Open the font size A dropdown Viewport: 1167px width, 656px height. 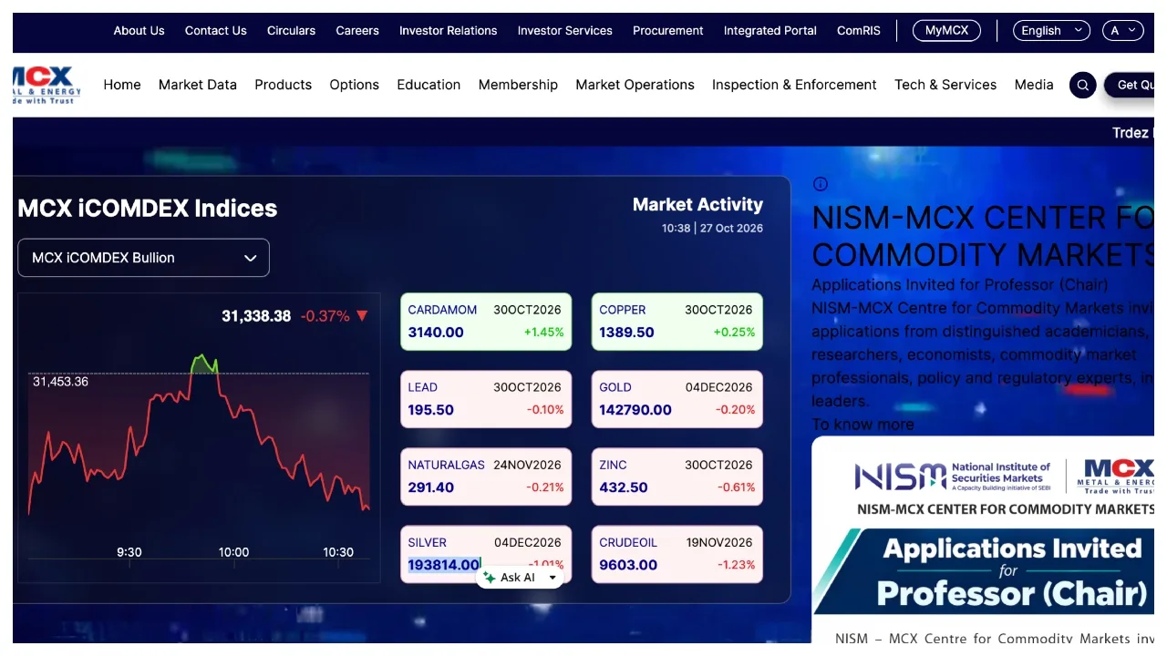[x=1122, y=31]
